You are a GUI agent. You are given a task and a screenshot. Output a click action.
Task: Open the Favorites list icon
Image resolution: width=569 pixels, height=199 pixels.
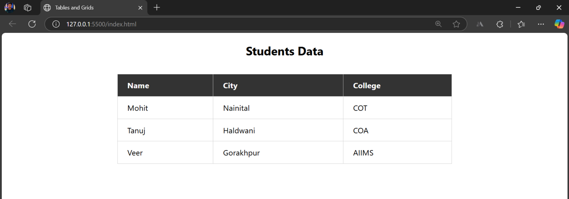(521, 24)
